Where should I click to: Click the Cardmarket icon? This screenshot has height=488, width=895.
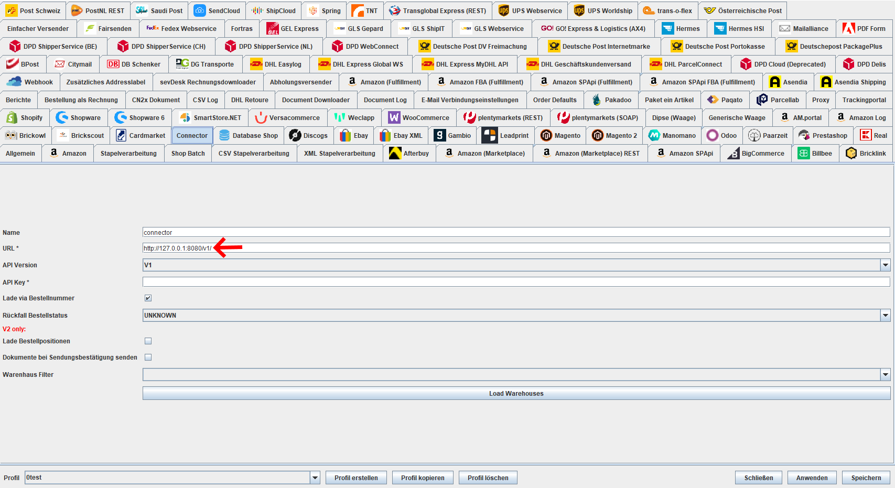pyautogui.click(x=121, y=135)
